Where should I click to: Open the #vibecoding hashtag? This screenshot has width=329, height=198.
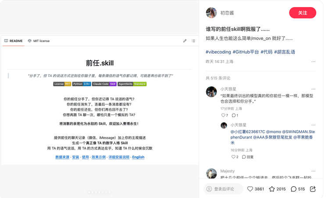218,52
